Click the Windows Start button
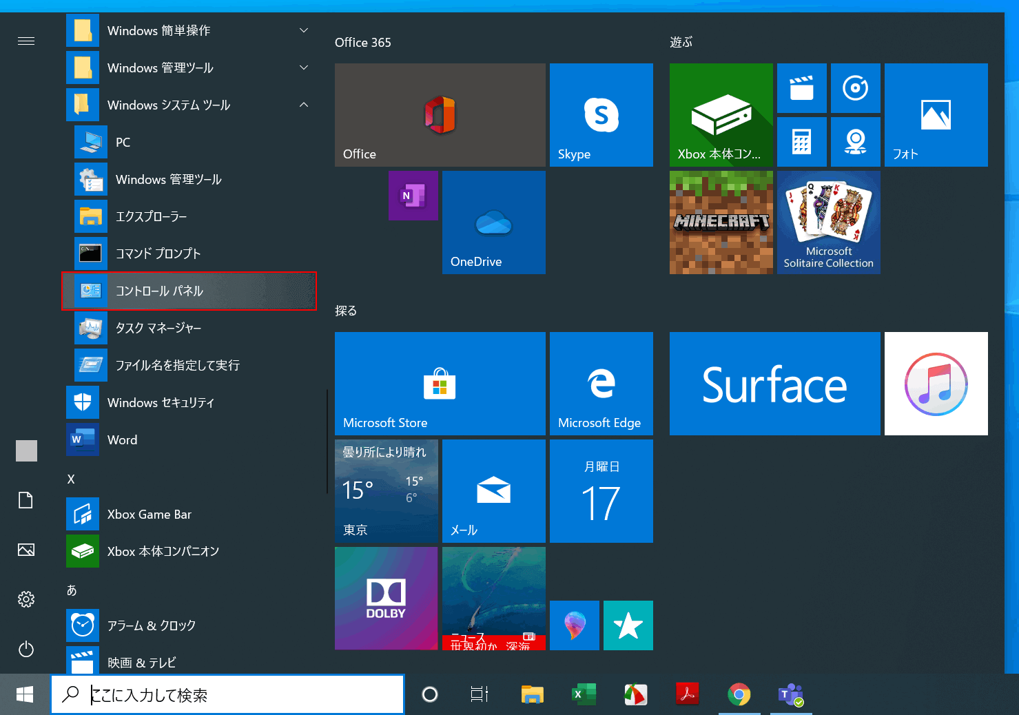The width and height of the screenshot is (1019, 715). coord(25,694)
